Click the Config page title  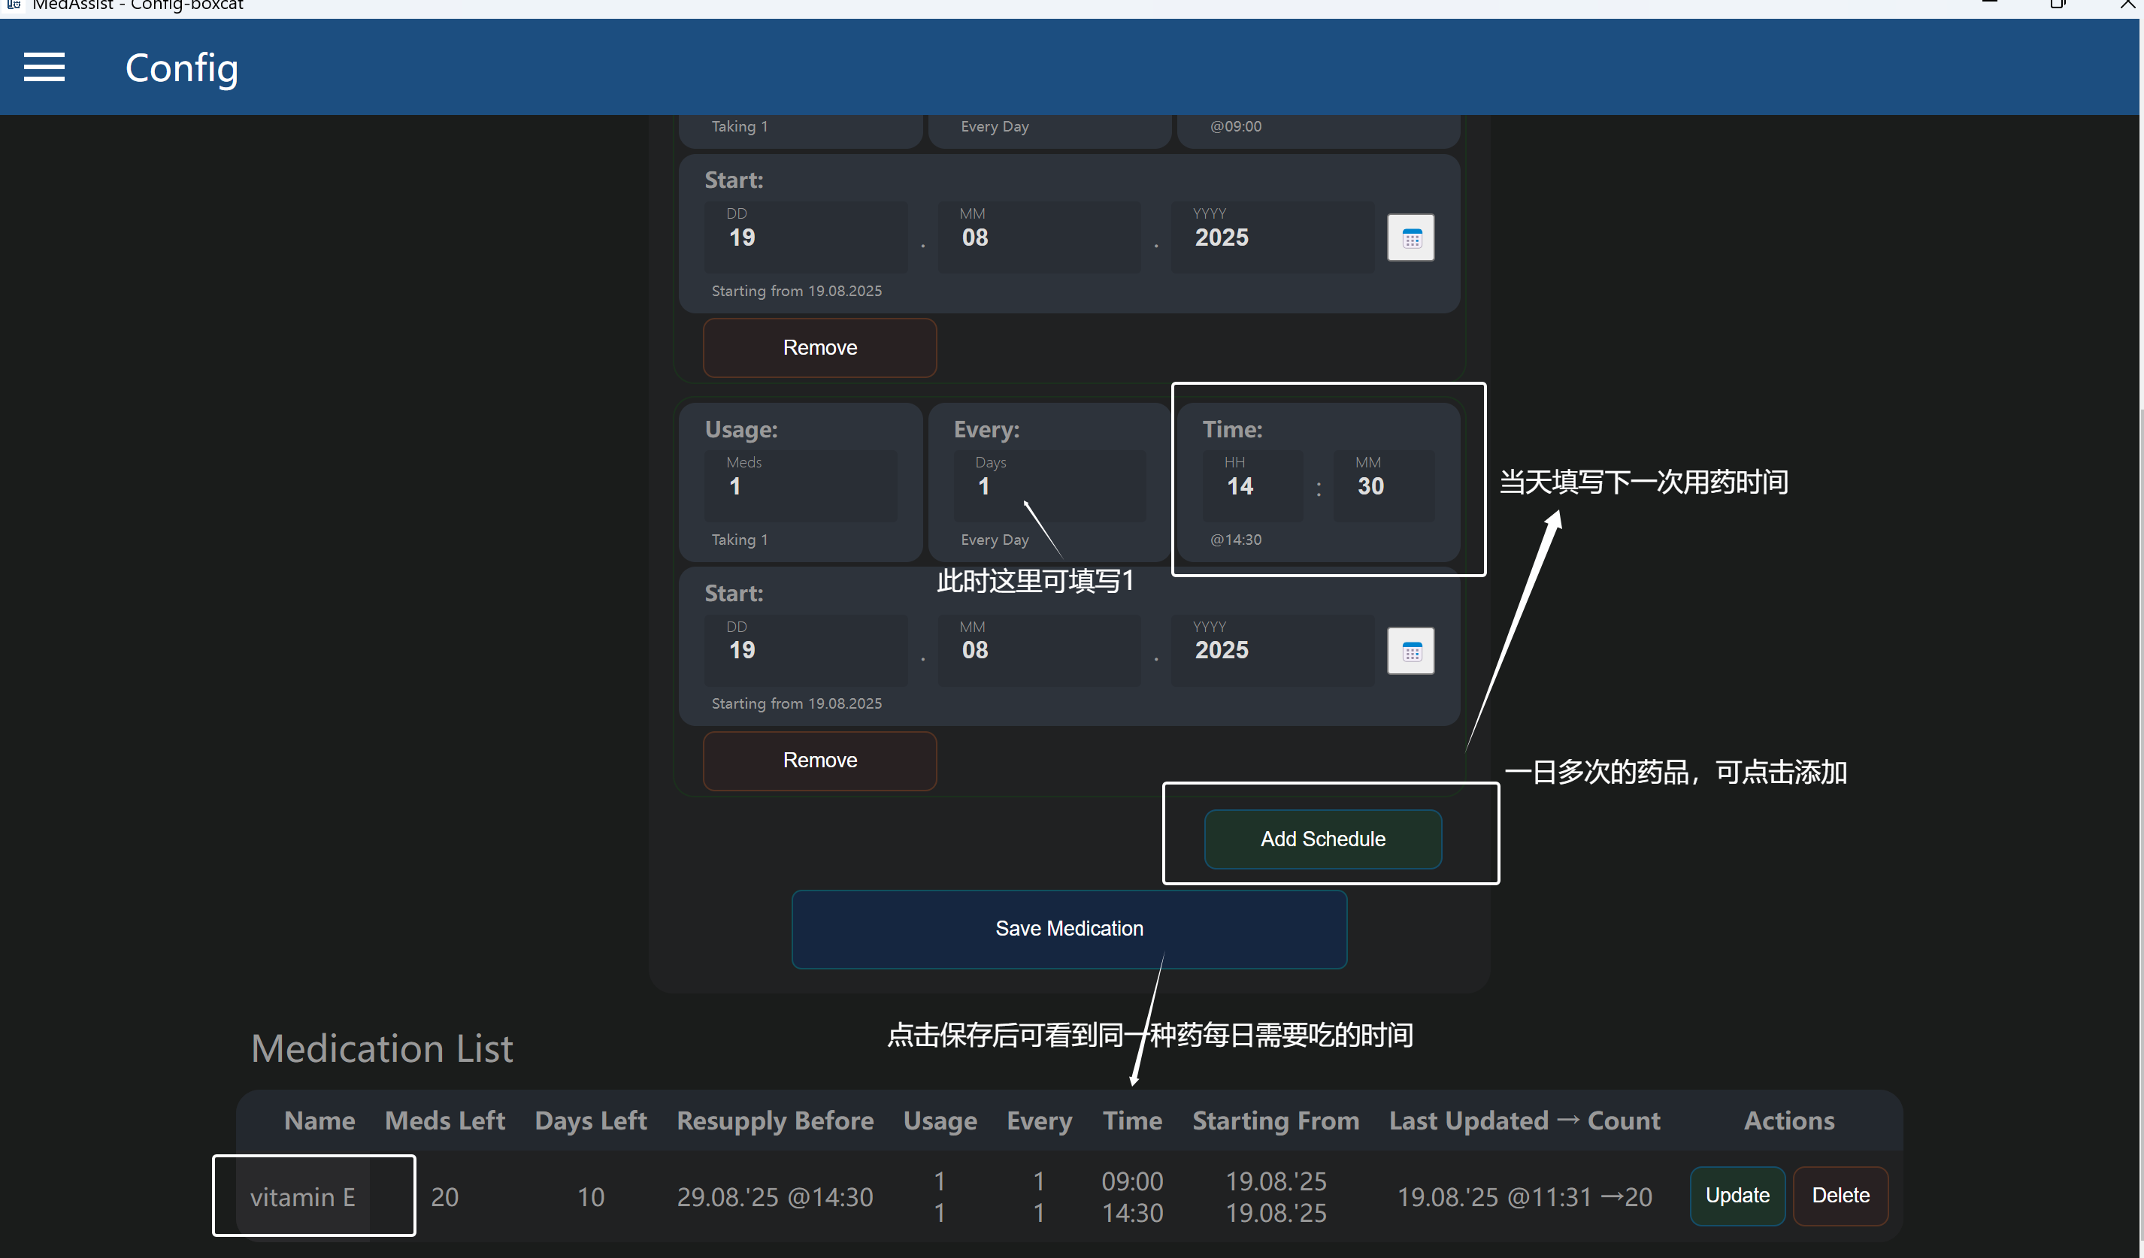[181, 68]
